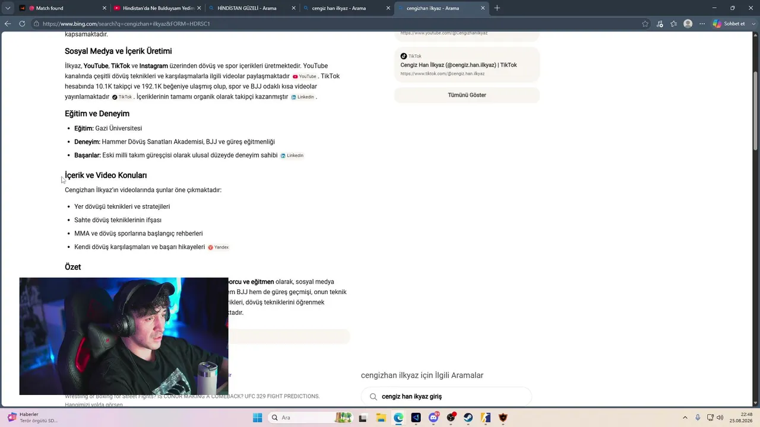Open Discord from the taskbar

[433, 418]
